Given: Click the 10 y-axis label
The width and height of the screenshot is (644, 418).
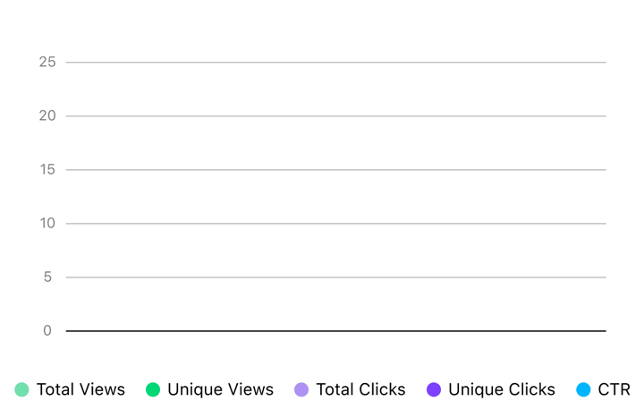Looking at the screenshot, I should pyautogui.click(x=47, y=223).
